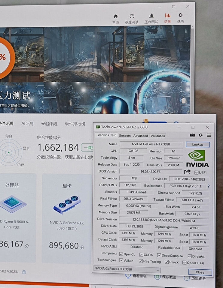Click the 显卡 graphics card image
The width and height of the screenshot is (223, 288).
coord(67,205)
